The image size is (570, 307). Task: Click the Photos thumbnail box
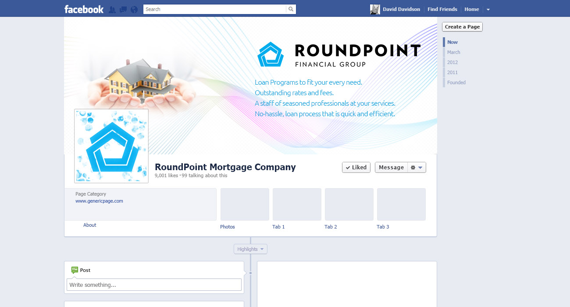(245, 204)
